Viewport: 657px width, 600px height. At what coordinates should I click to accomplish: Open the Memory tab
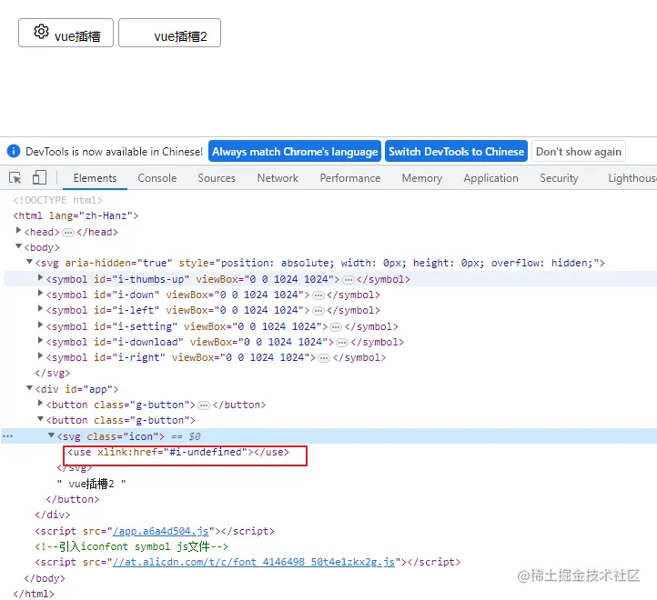[x=422, y=178]
